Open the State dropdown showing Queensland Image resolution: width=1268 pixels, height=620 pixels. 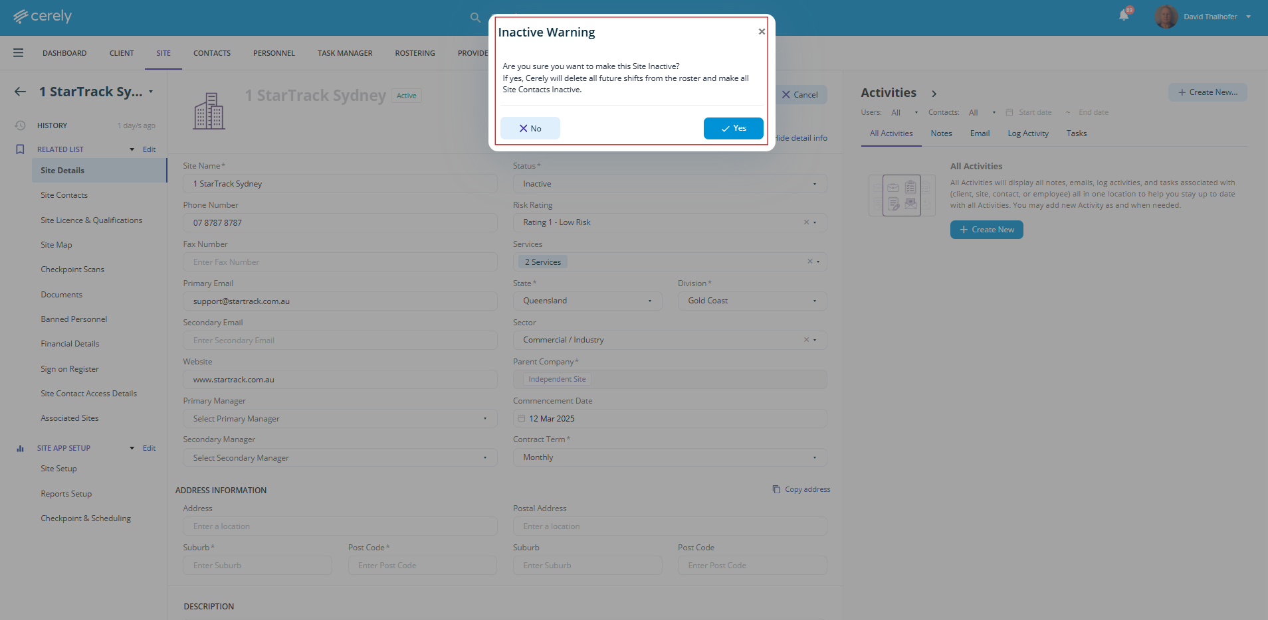[x=587, y=301]
